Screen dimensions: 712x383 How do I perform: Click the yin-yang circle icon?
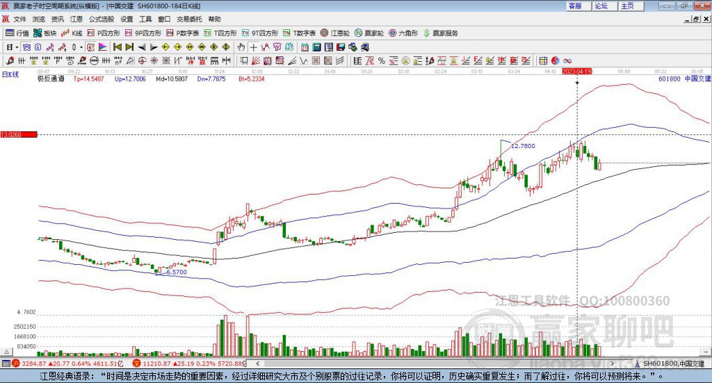pos(556,60)
